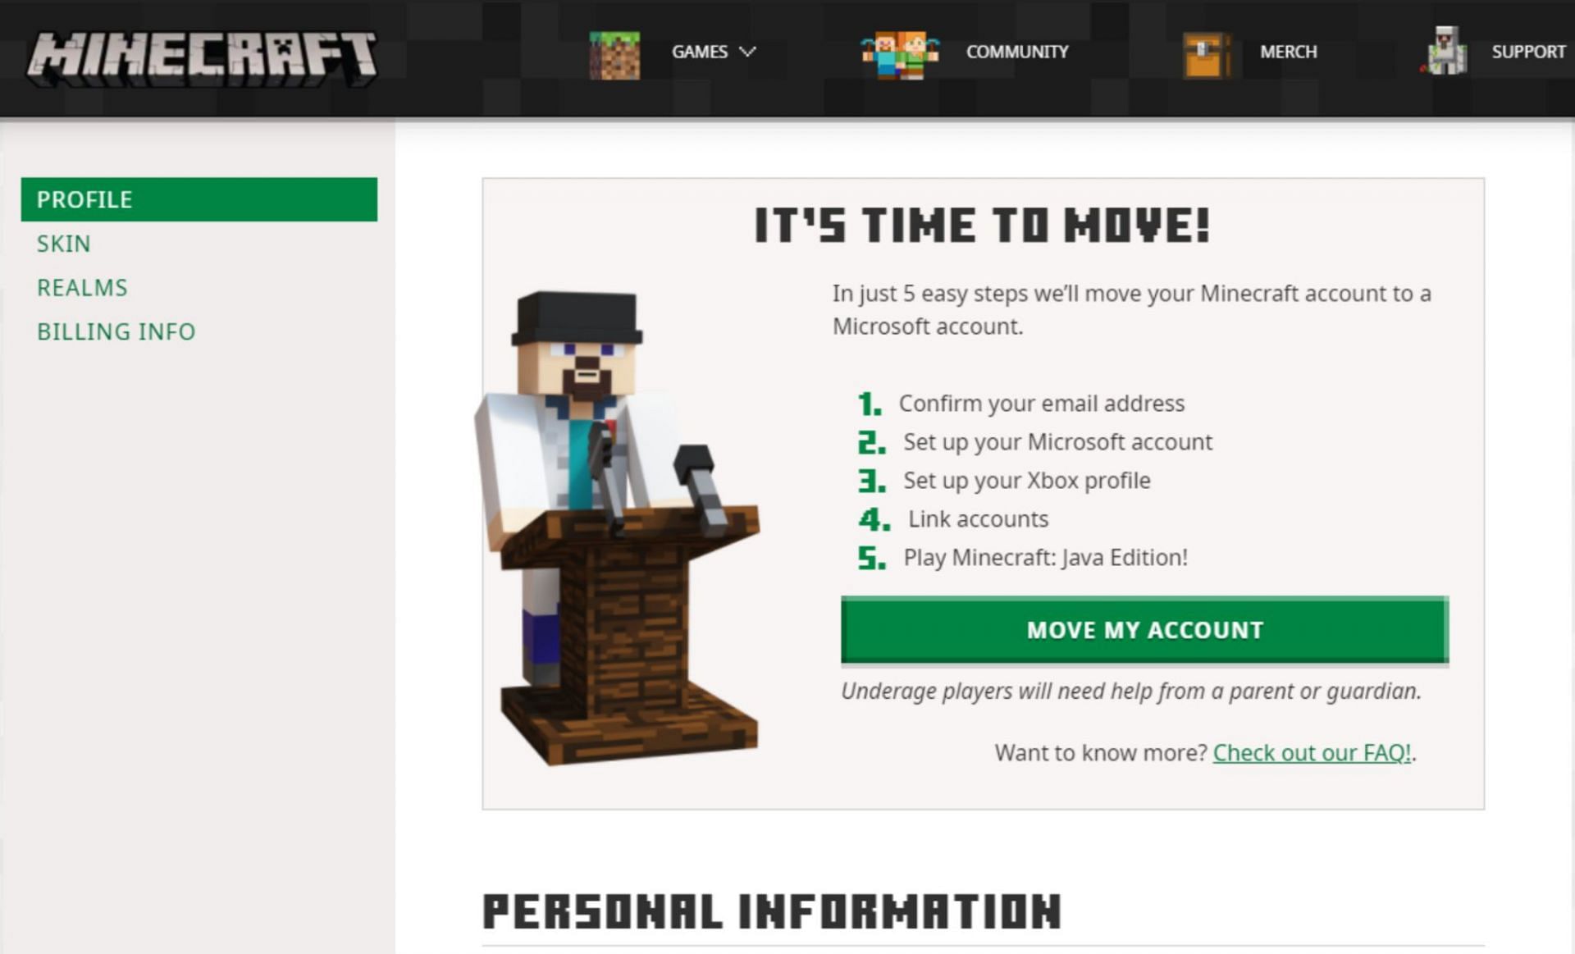Click the BILLING INFO sidebar icon
Image resolution: width=1575 pixels, height=954 pixels.
117,331
